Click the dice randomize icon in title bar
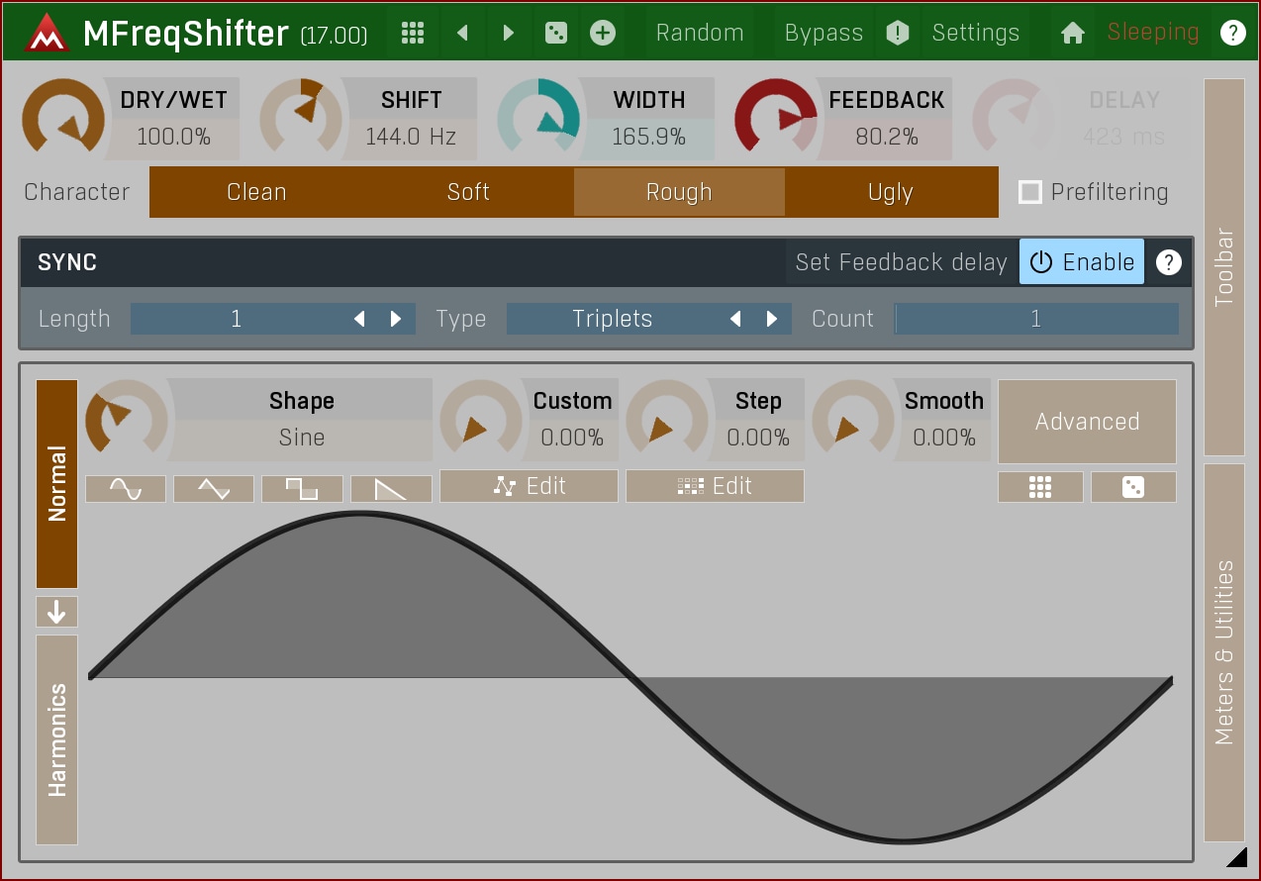The image size is (1261, 881). coord(556,33)
